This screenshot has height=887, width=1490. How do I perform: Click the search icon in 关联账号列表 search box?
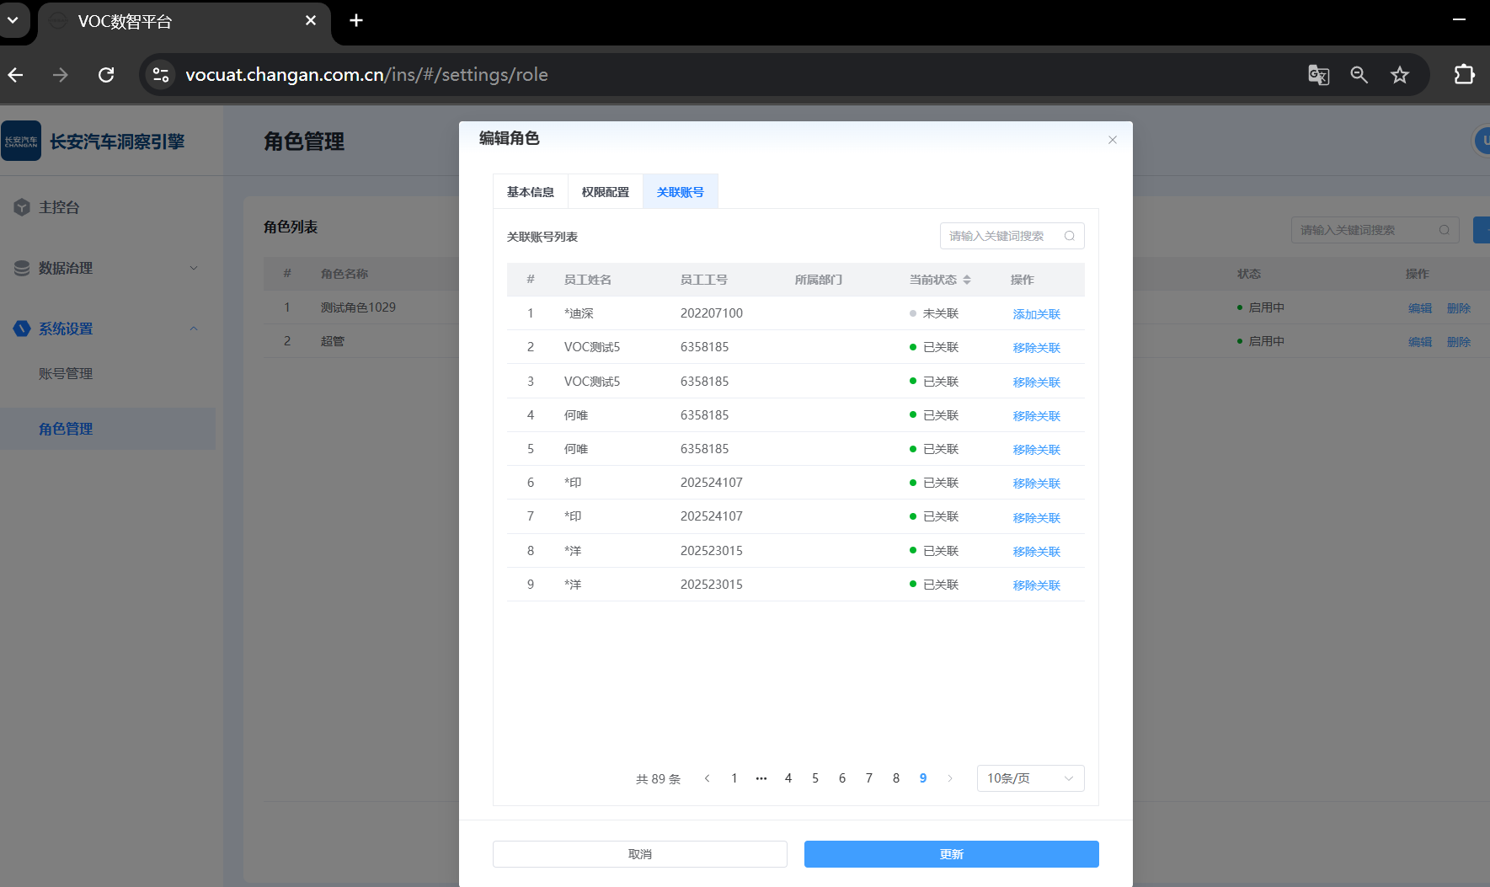click(1069, 236)
